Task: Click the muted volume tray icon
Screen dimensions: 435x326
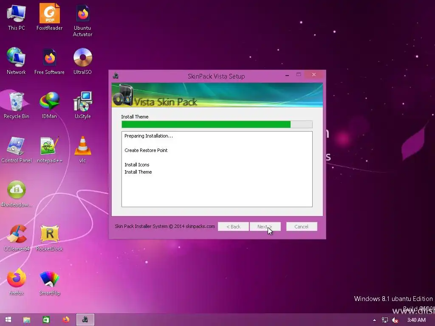Action: point(395,320)
